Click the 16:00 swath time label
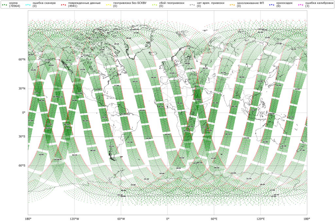This screenshot has width=335, height=221. pos(41,155)
